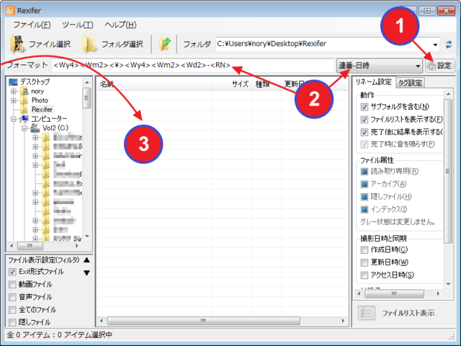The width and height of the screenshot is (461, 346).
Task: Click the green pencil rename icon
Action: point(166,44)
